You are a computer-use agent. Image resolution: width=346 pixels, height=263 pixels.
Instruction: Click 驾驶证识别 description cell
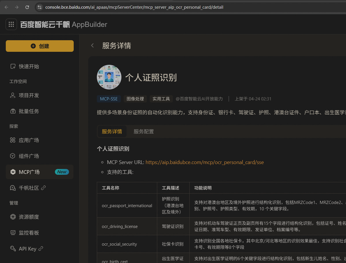click(x=173, y=226)
